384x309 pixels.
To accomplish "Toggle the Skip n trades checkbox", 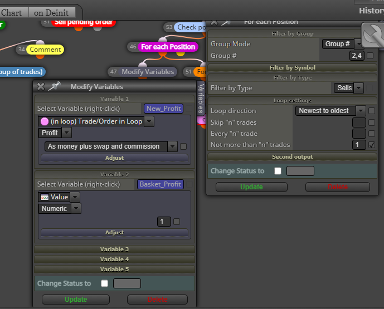I will (x=372, y=122).
